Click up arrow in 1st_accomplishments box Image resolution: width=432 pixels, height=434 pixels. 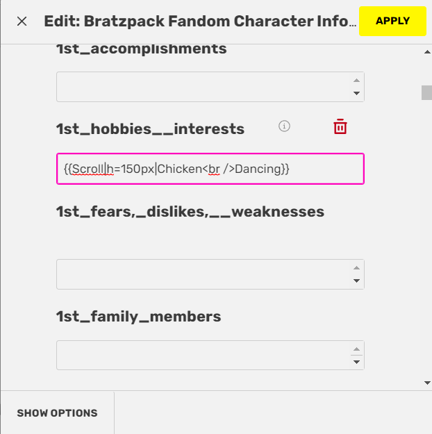(357, 81)
